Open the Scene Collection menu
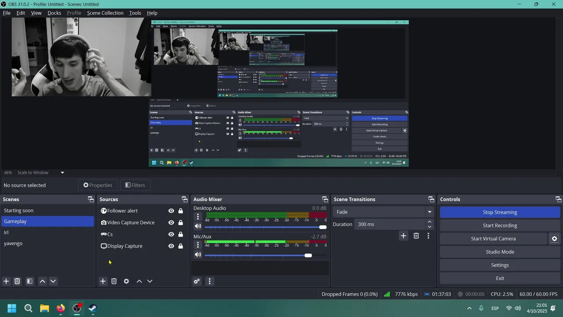The width and height of the screenshot is (563, 317). point(105,13)
